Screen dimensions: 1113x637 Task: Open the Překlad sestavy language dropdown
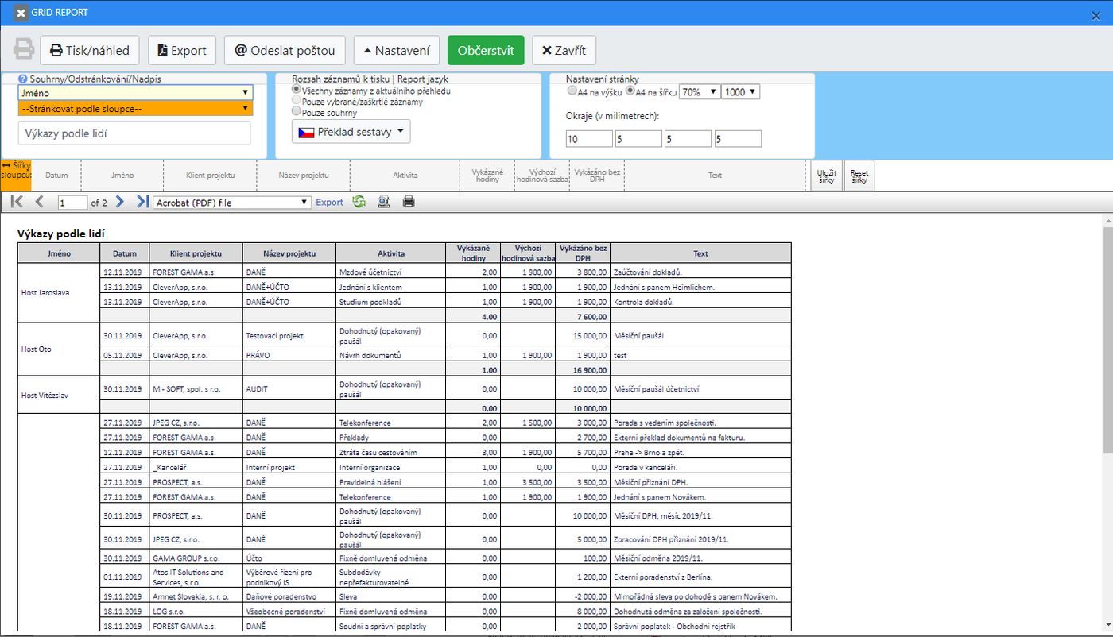coord(351,132)
